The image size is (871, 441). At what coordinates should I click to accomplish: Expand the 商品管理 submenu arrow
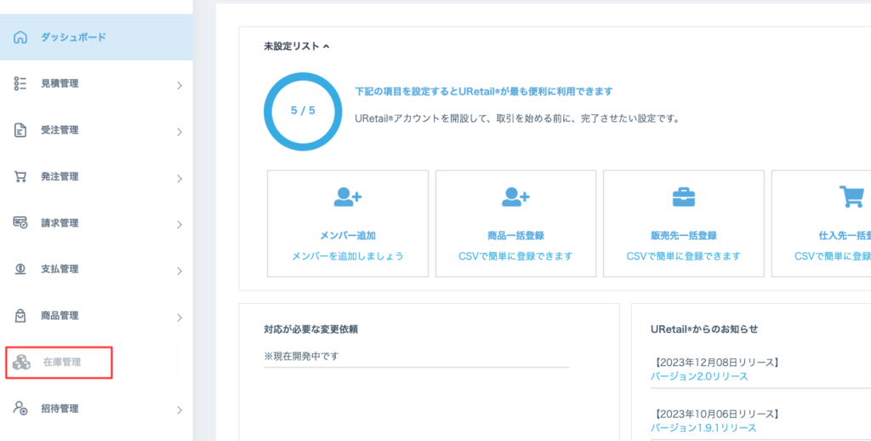coord(179,318)
